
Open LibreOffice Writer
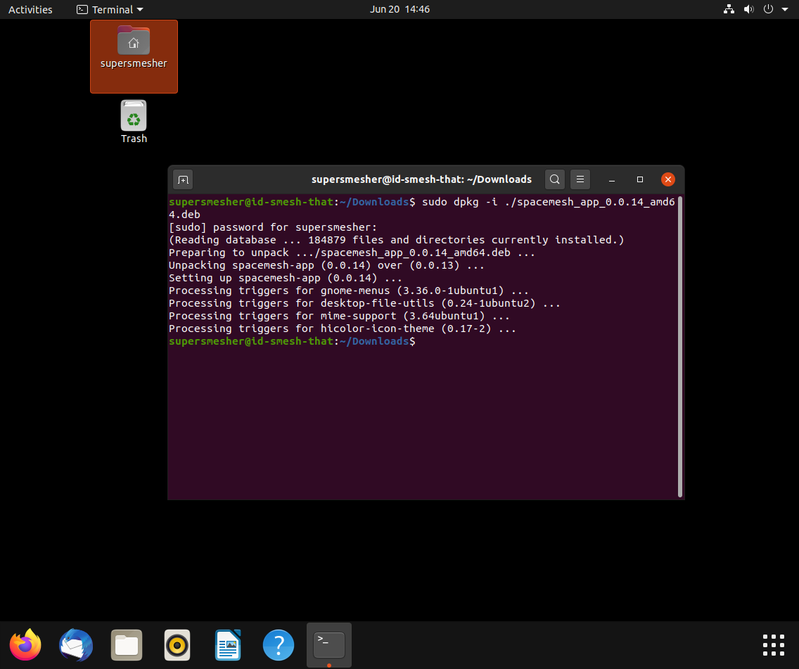[227, 644]
